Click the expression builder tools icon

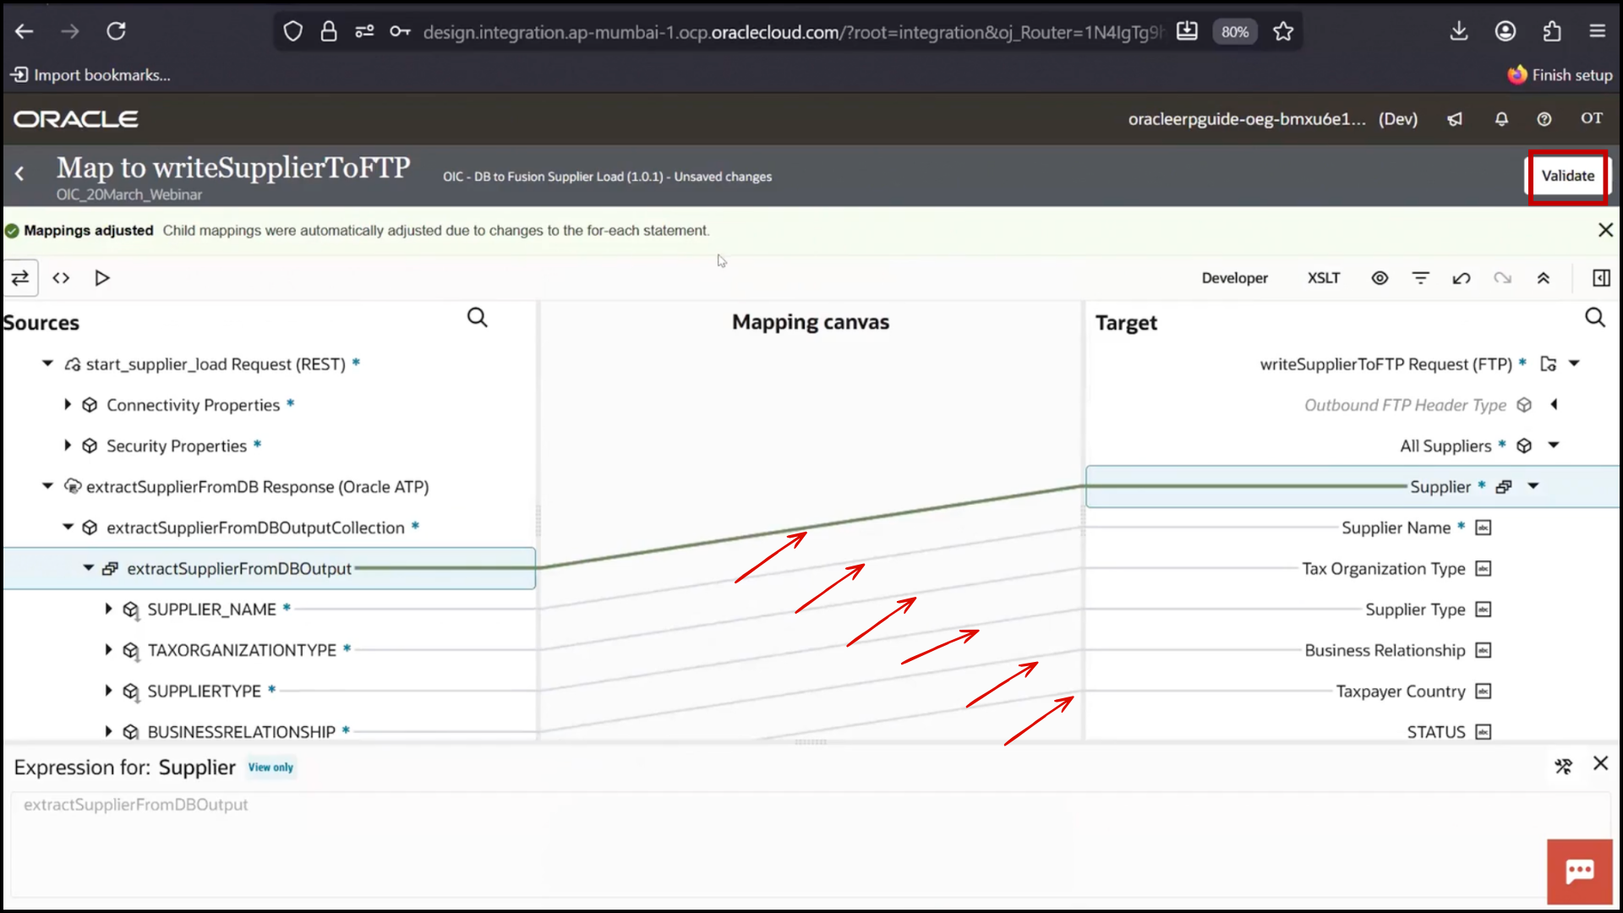tap(1563, 766)
